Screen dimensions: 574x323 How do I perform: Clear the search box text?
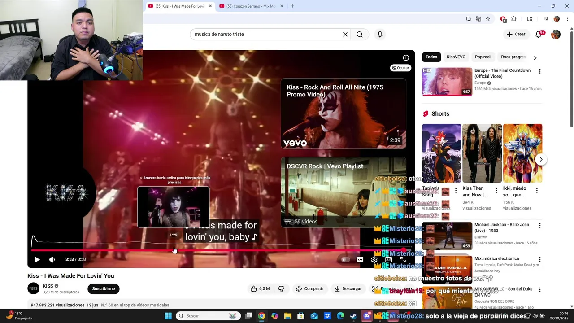point(345,35)
